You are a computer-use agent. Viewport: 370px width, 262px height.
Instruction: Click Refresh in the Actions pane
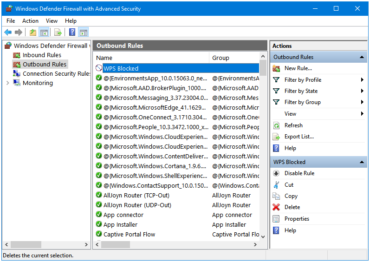(293, 125)
